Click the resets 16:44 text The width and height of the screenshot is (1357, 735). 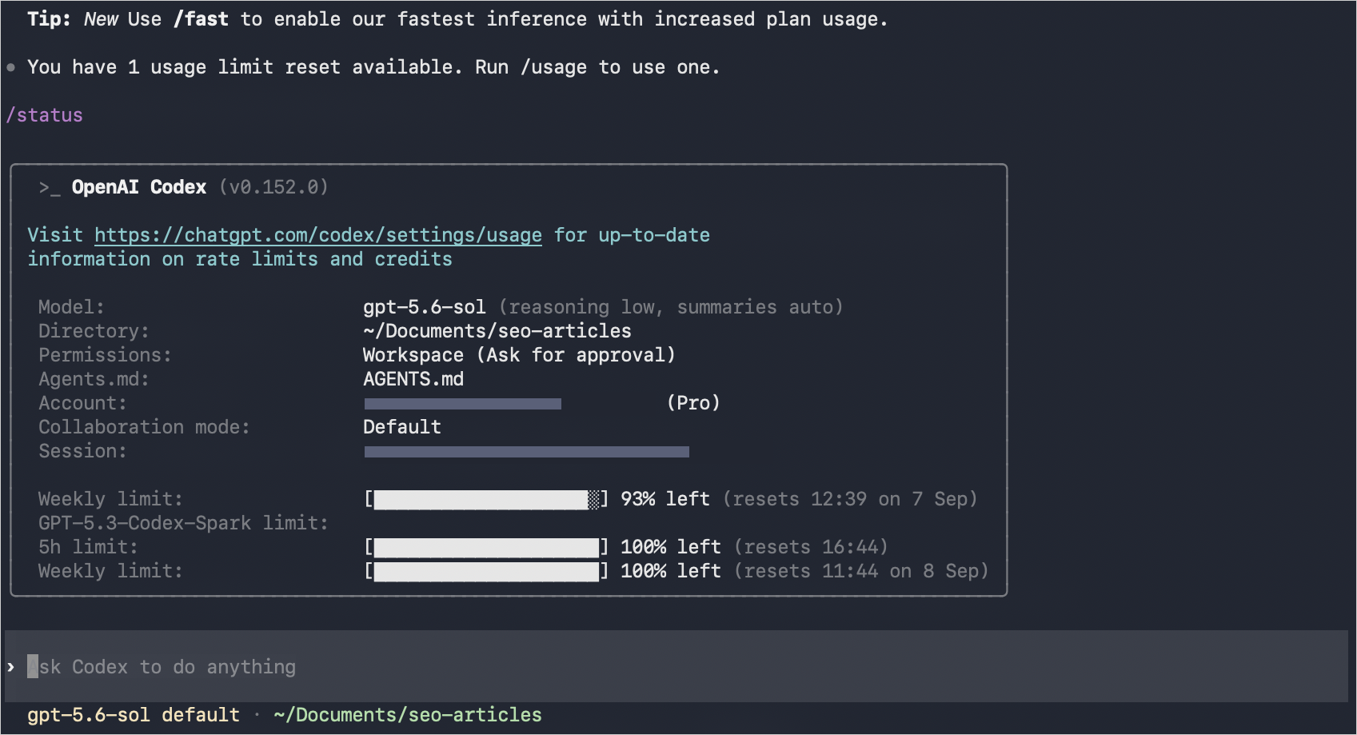tap(811, 547)
